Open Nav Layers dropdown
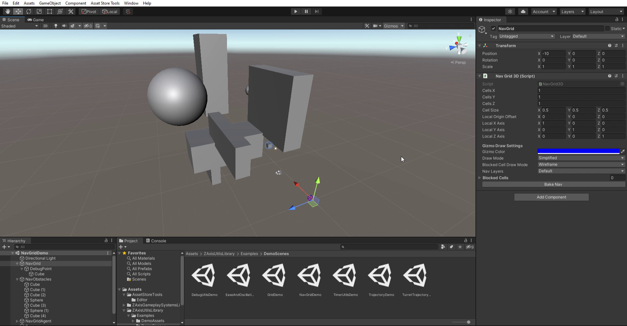 pyautogui.click(x=581, y=171)
